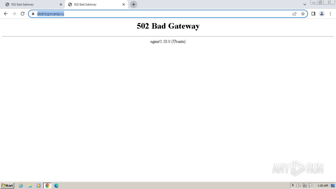Open the volume control in the tray

point(298,186)
